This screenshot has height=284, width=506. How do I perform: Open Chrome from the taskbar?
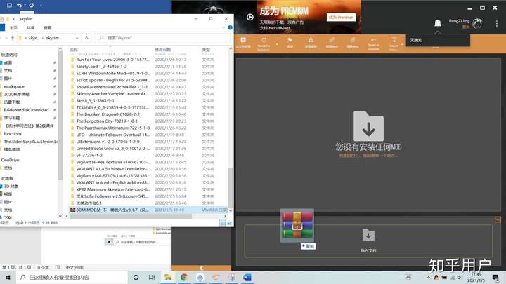184,277
